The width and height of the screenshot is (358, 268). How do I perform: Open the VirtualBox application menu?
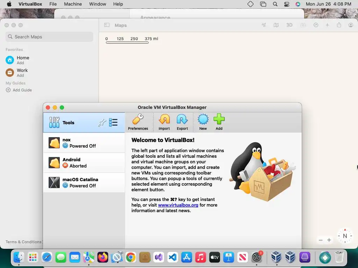30,4
